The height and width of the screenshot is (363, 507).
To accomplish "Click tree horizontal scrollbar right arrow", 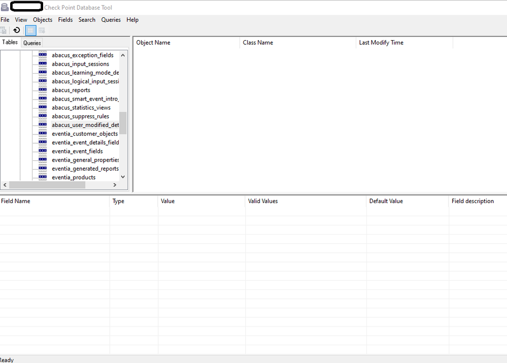I will (115, 185).
